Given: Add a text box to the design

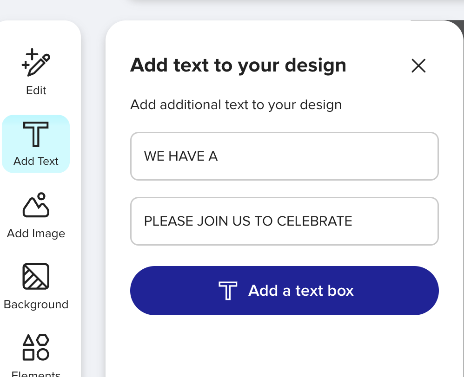Looking at the screenshot, I should (x=285, y=291).
